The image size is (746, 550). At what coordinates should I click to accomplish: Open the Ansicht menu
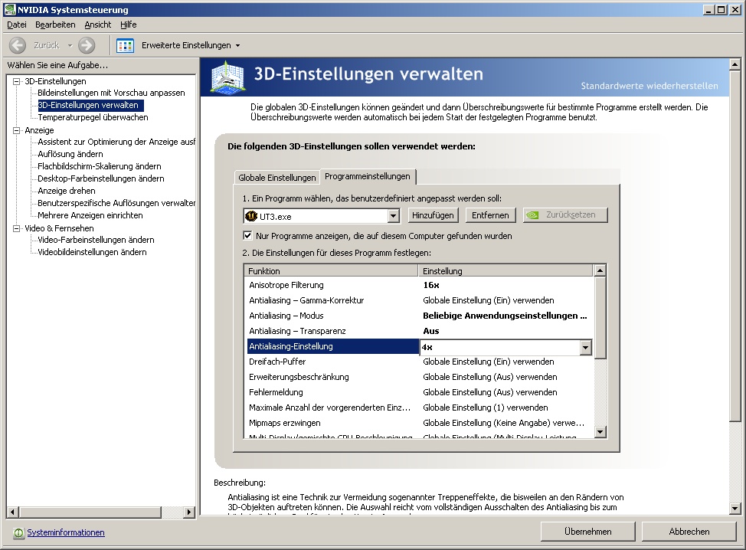97,25
